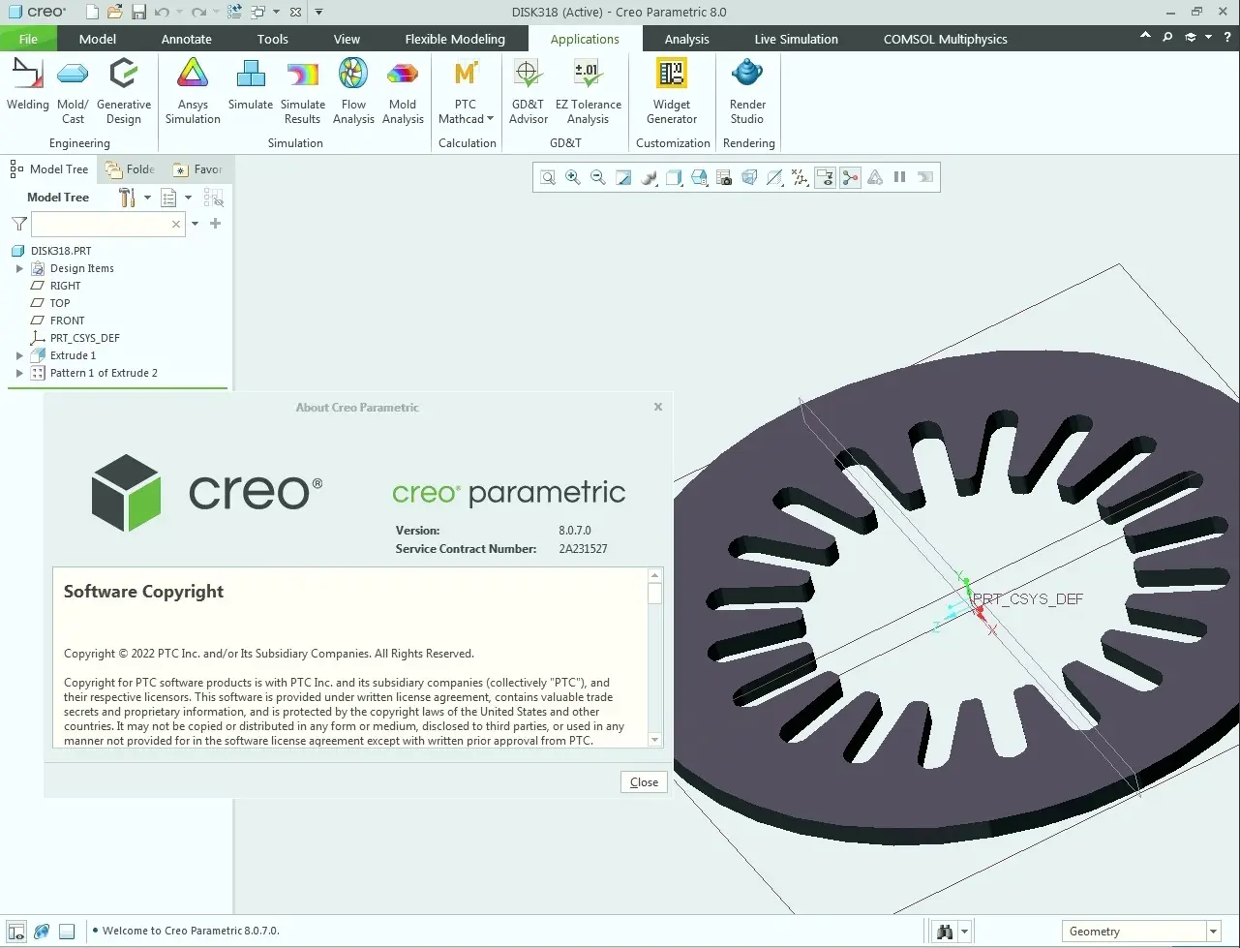Clear the Model Tree search field
The image size is (1240, 948).
pyautogui.click(x=175, y=224)
